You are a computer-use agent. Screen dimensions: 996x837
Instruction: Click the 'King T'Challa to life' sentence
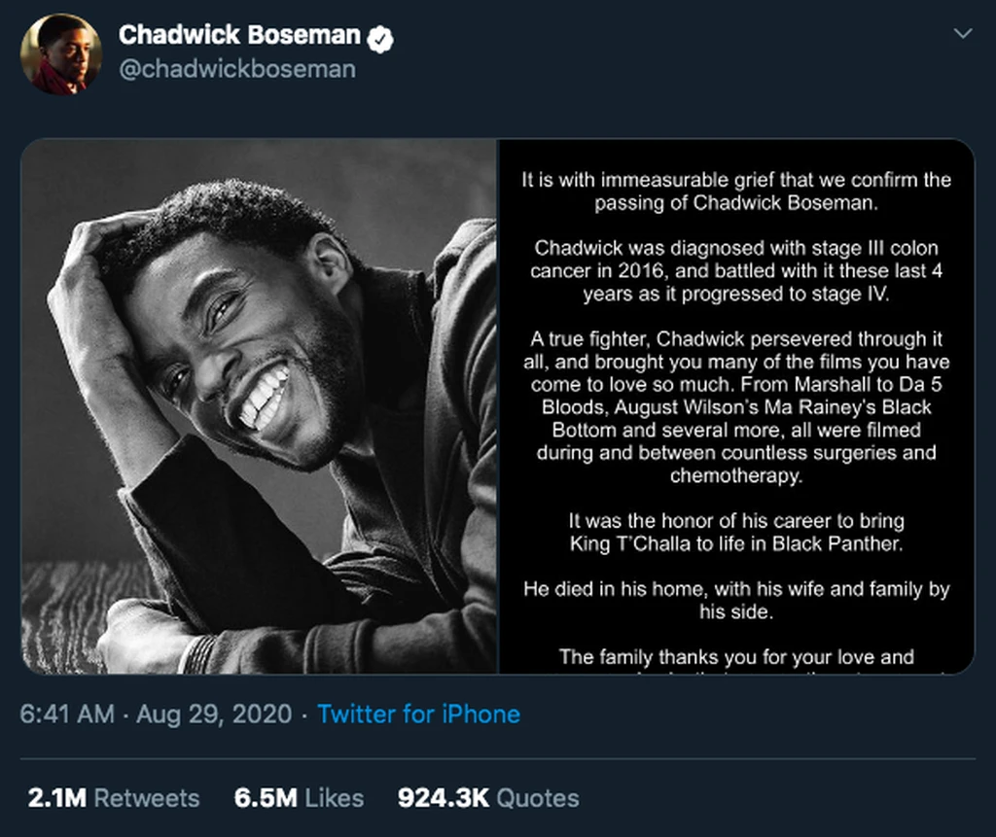[736, 544]
